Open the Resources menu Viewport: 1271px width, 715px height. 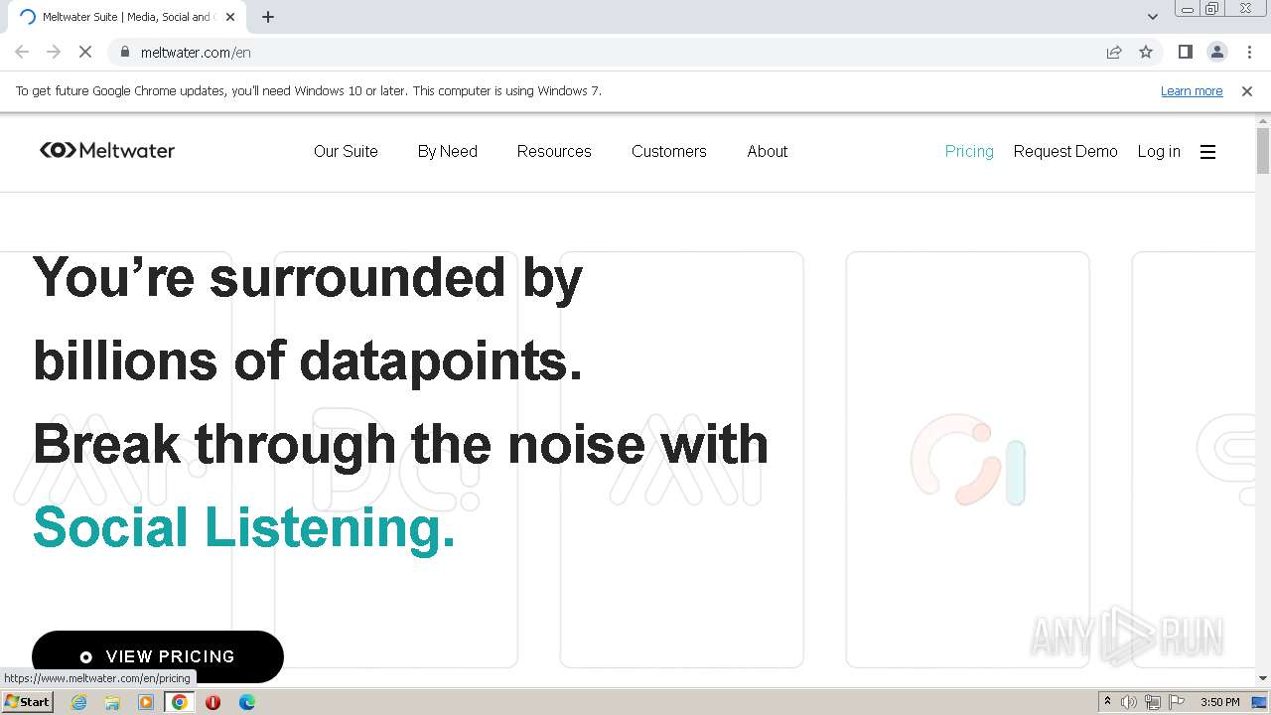click(x=554, y=151)
